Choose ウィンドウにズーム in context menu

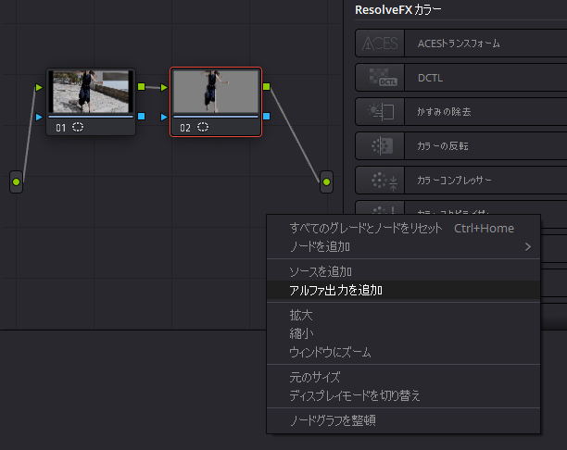coord(403,352)
